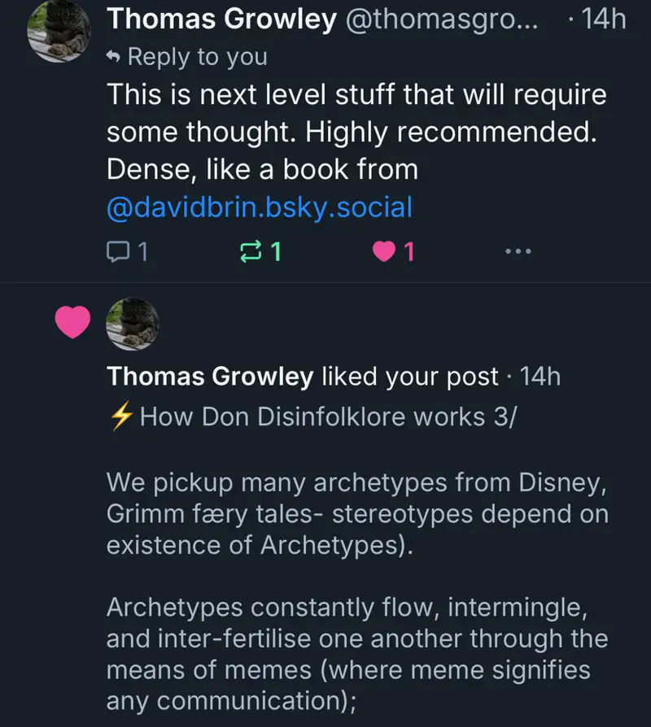Open the three-dot more options menu
Image resolution: width=651 pixels, height=727 pixels.
click(518, 252)
